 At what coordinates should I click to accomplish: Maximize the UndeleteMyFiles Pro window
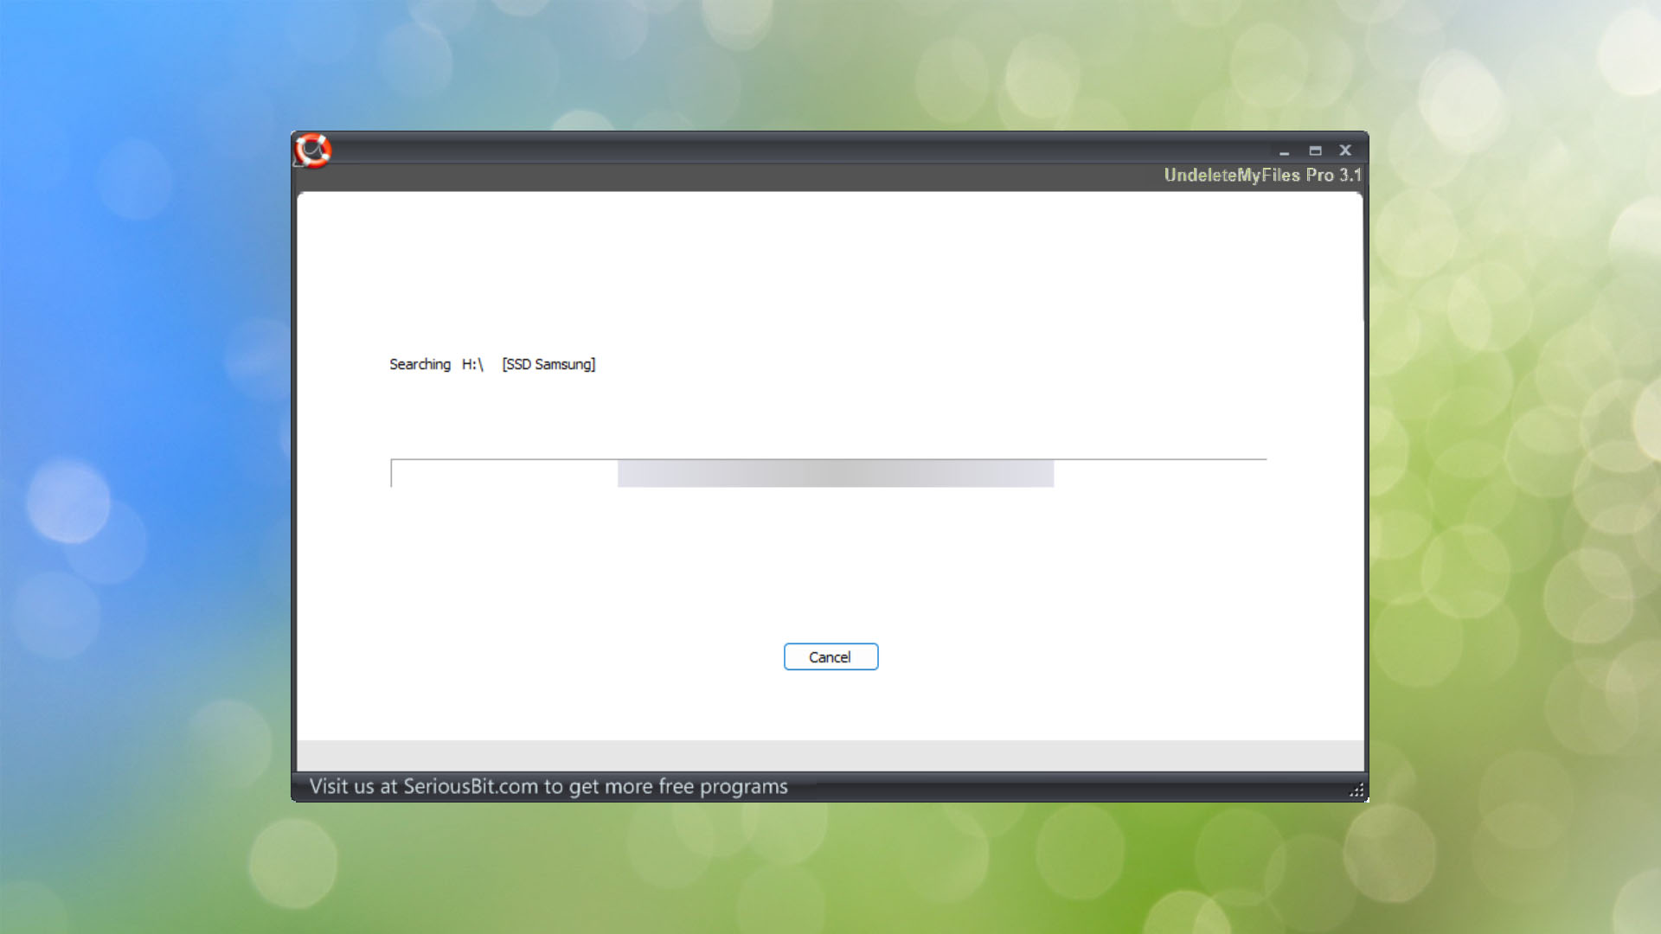click(1315, 150)
